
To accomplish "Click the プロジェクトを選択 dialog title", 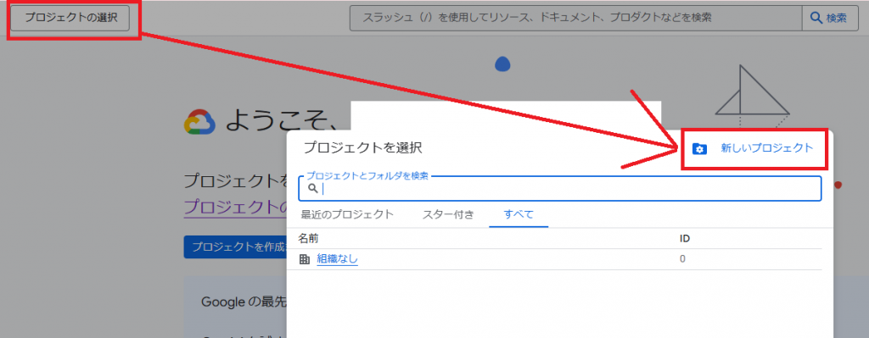I will [363, 147].
